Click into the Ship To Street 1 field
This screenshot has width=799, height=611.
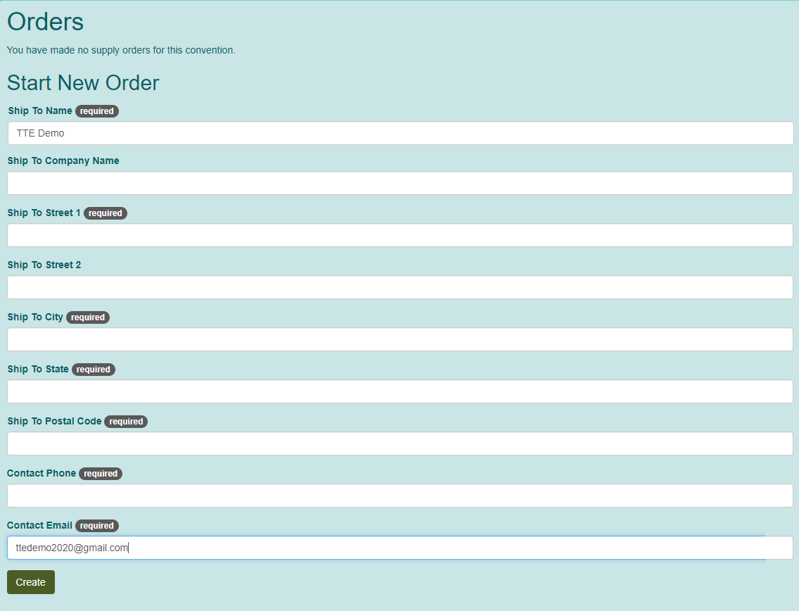tap(400, 235)
